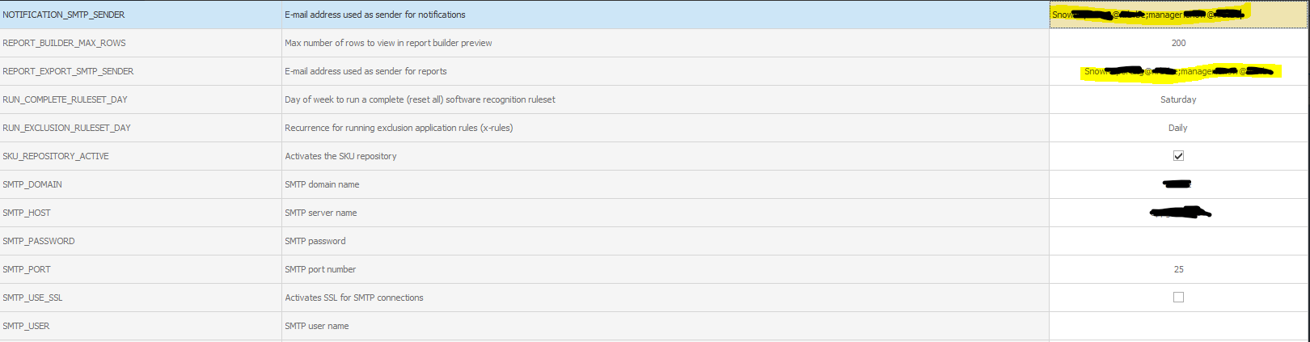Click the redacted SMTP server name value
Viewport: 1310px width, 342px height.
point(1181,213)
